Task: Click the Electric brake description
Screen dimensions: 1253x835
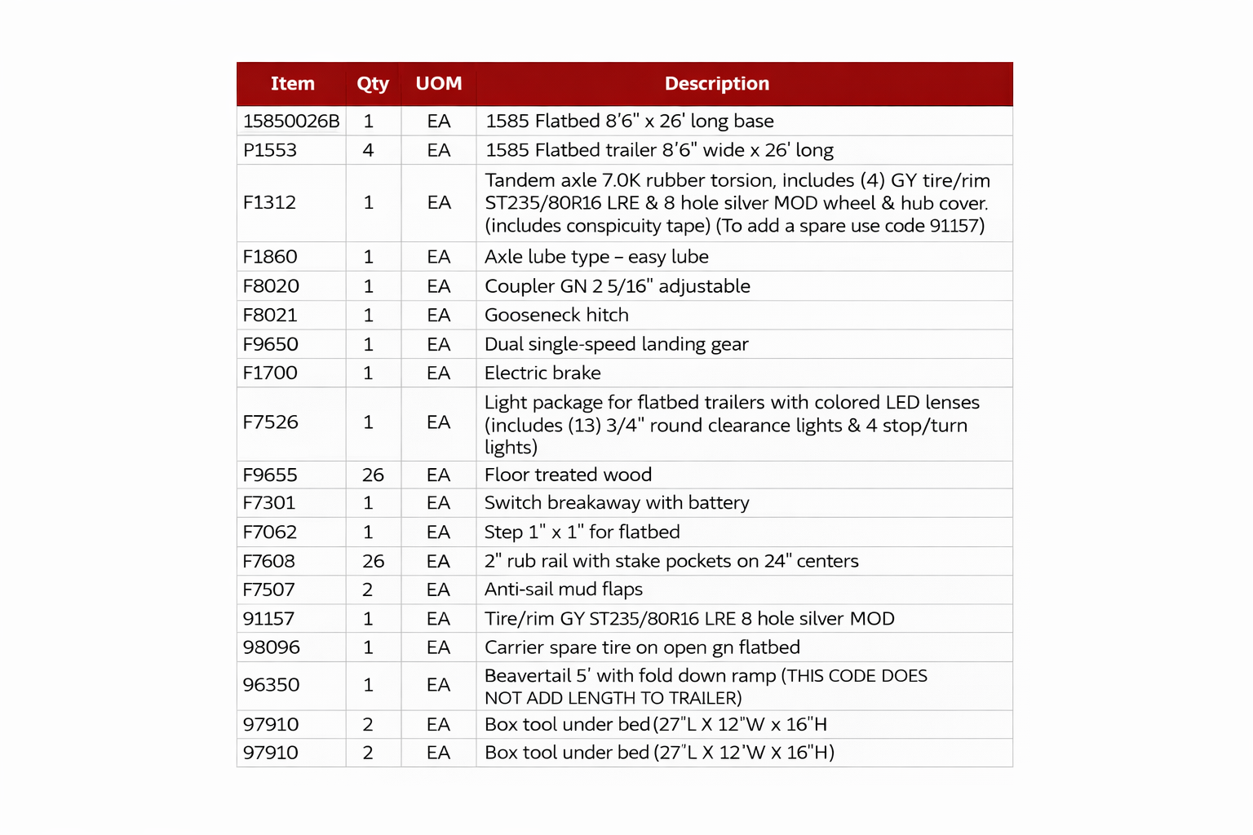Action: click(542, 373)
